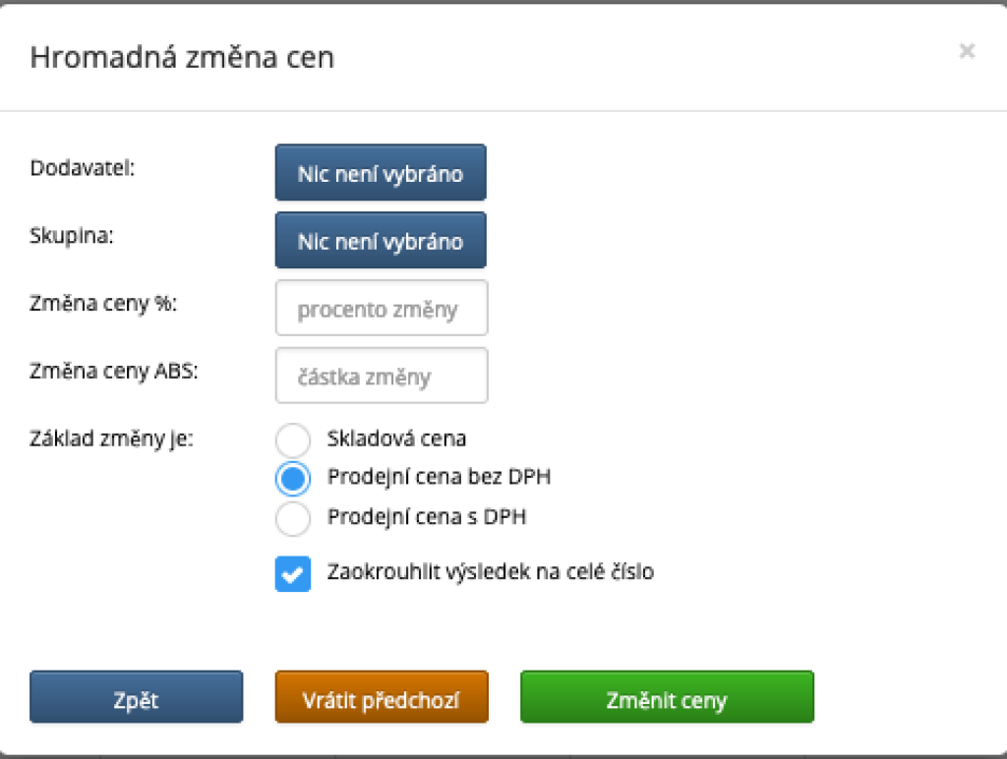Choose the Prodejní cena bez DPH radio button
Viewport: 1007px width, 759px height.
pos(293,478)
